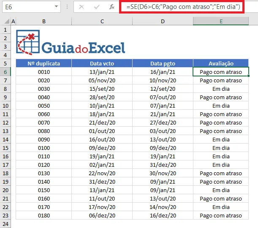Select row 23 header
The image size is (258, 228).
coord(5,215)
